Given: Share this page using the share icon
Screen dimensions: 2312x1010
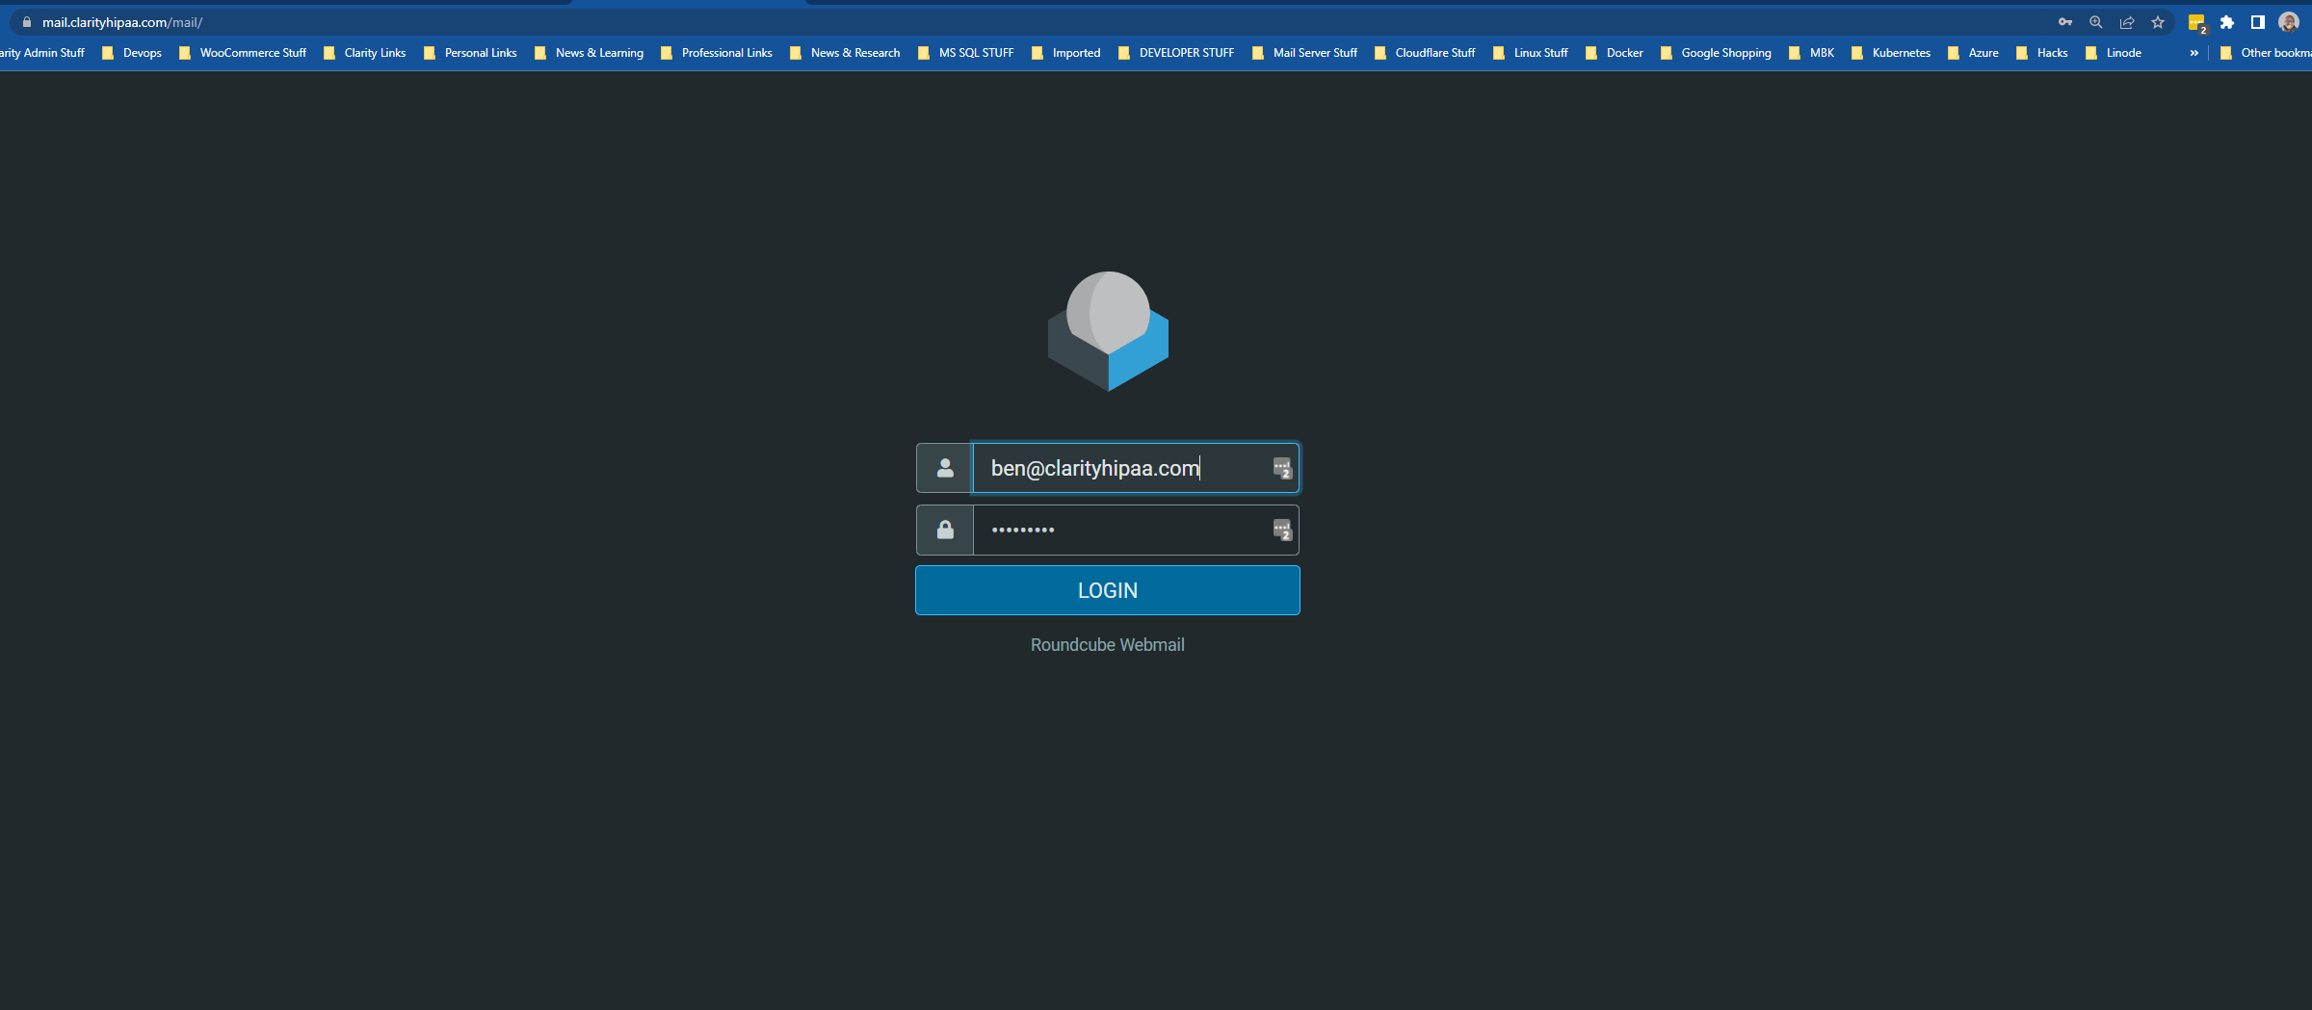Looking at the screenshot, I should pyautogui.click(x=2127, y=22).
